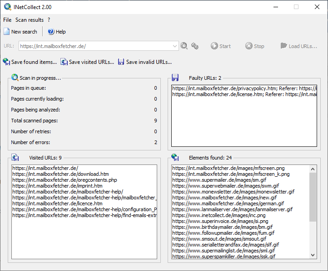Click the New search page icon
The image size is (328, 271).
[x=7, y=32]
